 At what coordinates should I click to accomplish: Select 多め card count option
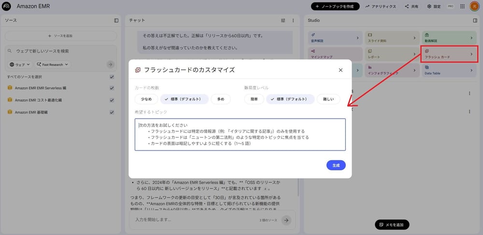click(x=221, y=99)
